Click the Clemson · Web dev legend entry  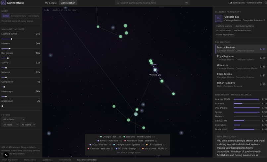(100, 148)
